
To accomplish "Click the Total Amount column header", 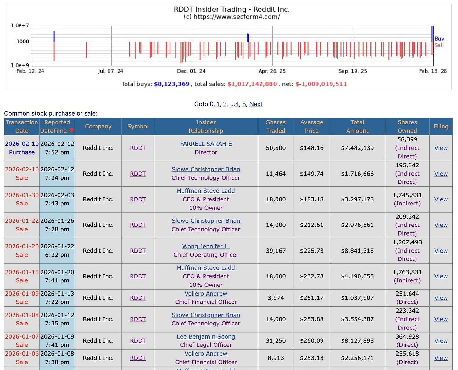I will (x=357, y=127).
